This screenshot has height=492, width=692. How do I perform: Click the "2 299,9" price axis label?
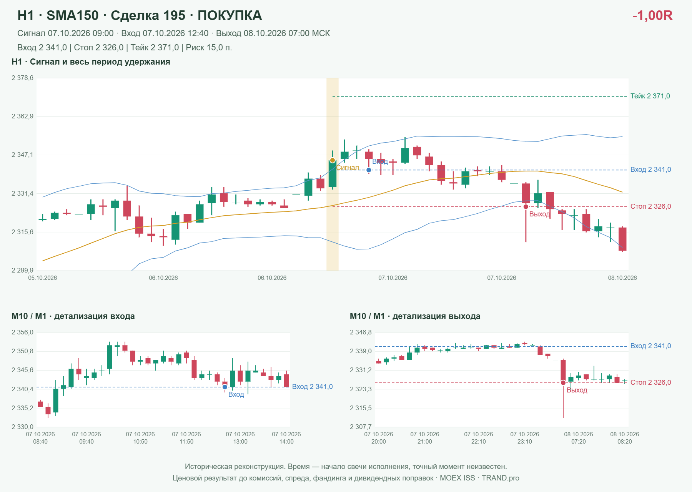coord(22,271)
